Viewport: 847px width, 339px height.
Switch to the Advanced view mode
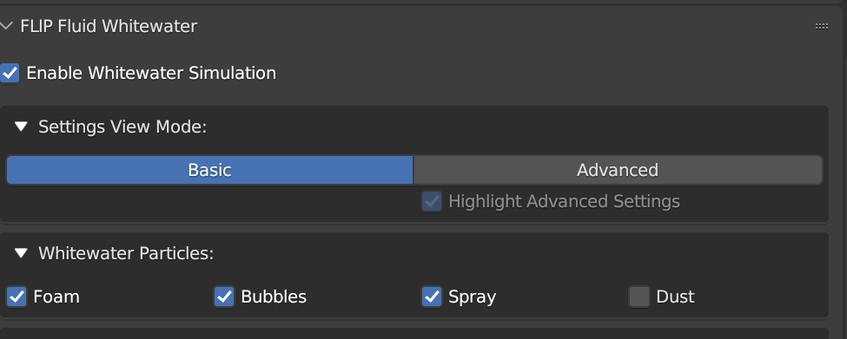618,170
